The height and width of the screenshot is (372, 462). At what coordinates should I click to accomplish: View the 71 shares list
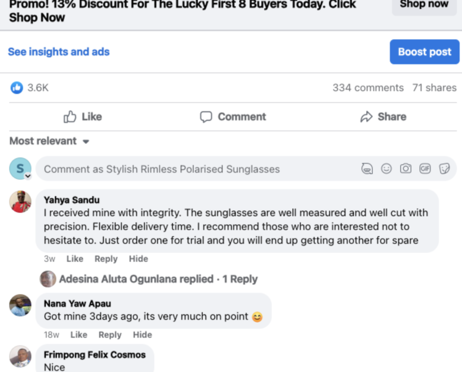point(434,87)
